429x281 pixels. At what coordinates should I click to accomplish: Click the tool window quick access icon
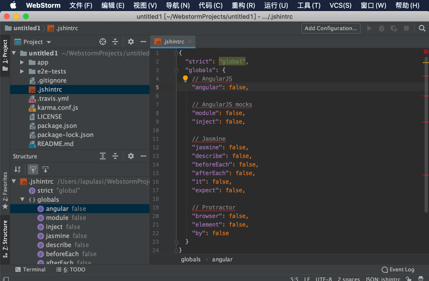click(x=6, y=279)
